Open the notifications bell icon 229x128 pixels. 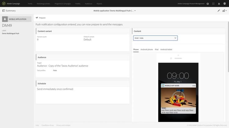219,4
